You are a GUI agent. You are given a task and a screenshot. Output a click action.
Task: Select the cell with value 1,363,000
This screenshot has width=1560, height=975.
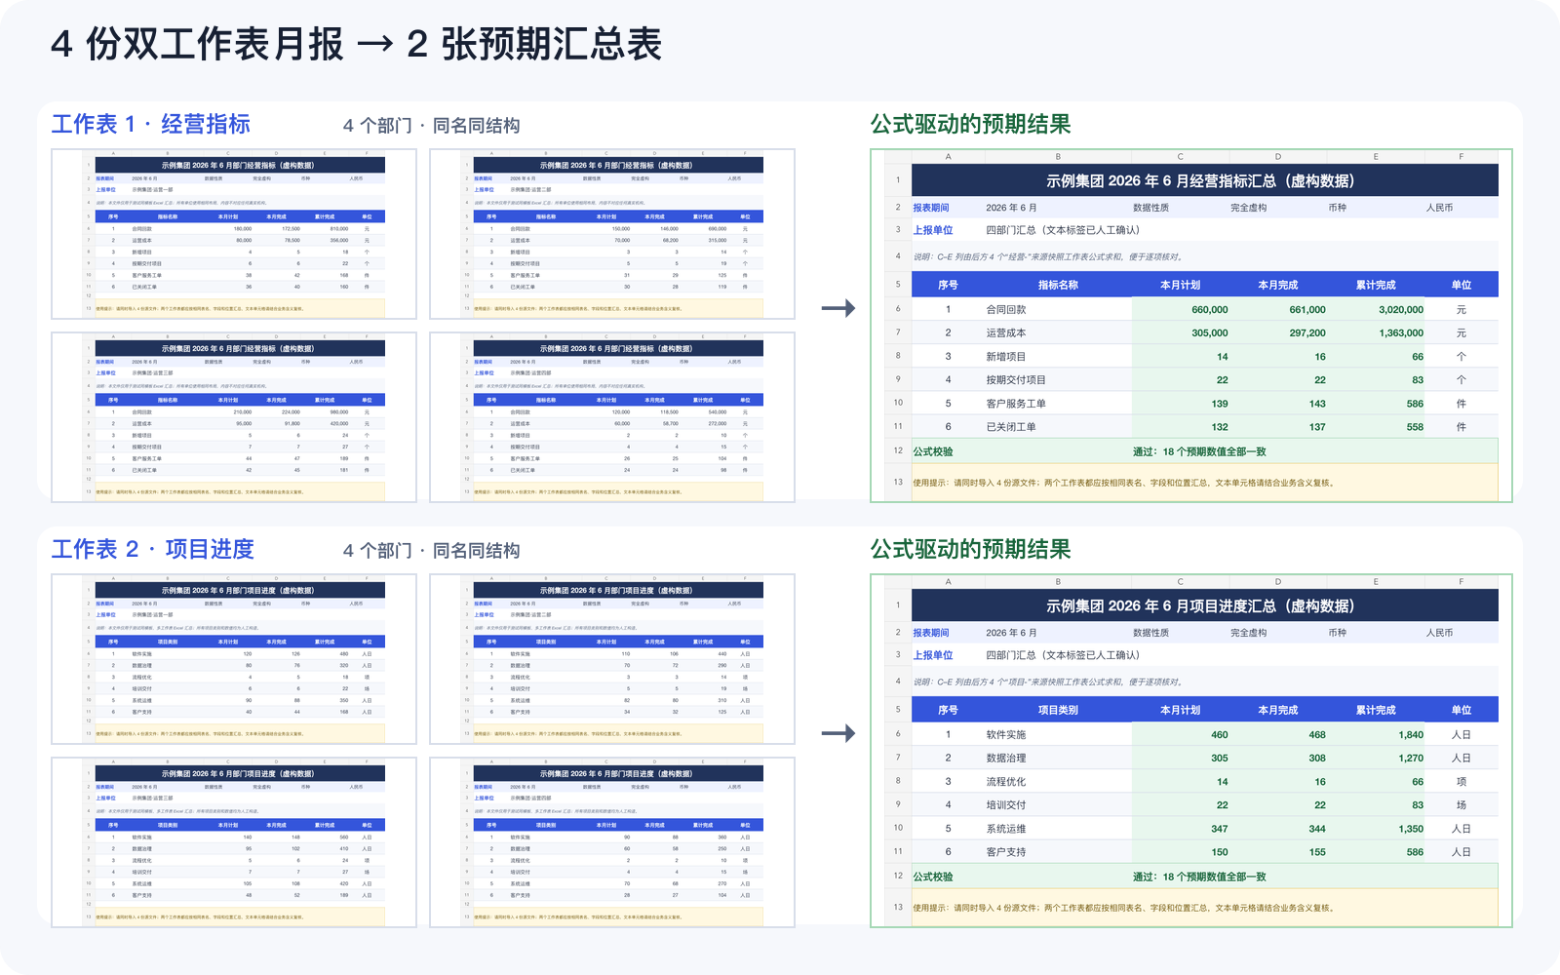[1376, 332]
